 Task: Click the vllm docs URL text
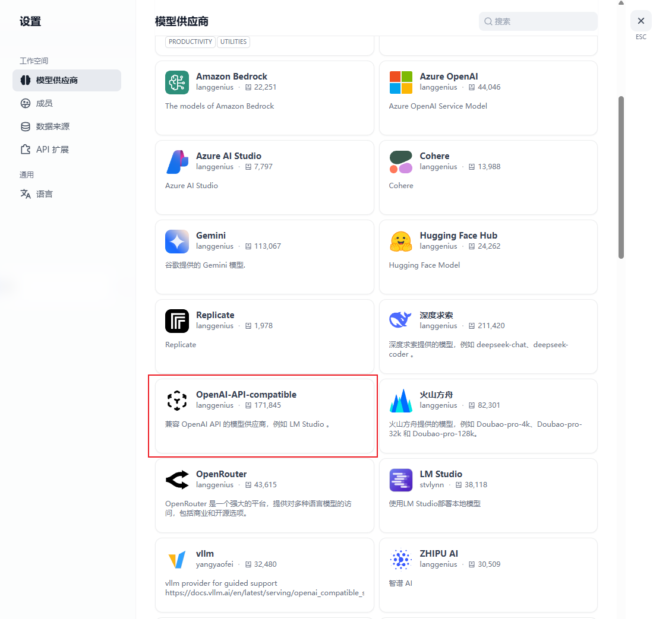coord(264,593)
